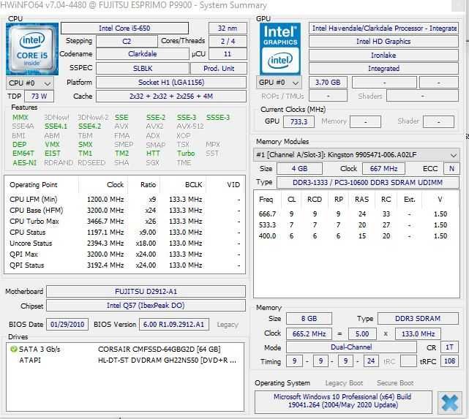Click the 32 nm process field
Screen dimensions: 469x419
pyautogui.click(x=228, y=29)
